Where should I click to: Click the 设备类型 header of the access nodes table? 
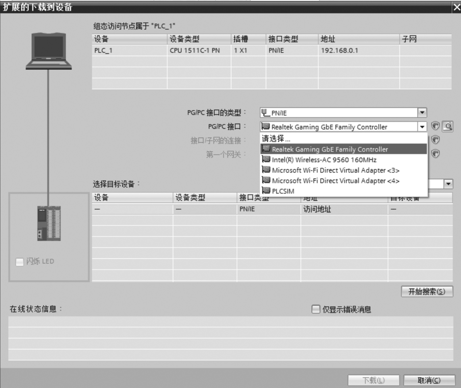pyautogui.click(x=199, y=39)
